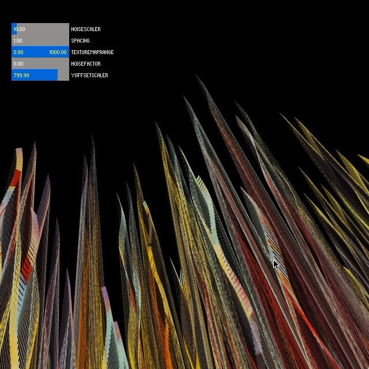This screenshot has width=369, height=369.
Task: Select the TEXTUREMAPRANGE label text
Action: [x=92, y=52]
